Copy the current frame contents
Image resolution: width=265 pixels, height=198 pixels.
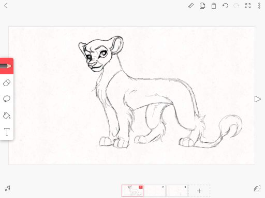pyautogui.click(x=202, y=6)
